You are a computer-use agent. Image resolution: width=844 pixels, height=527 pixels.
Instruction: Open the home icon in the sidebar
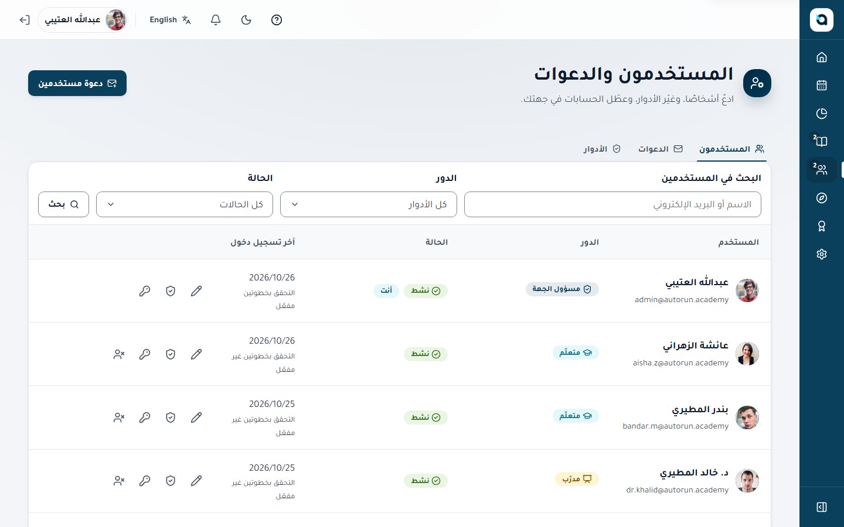[x=822, y=57]
